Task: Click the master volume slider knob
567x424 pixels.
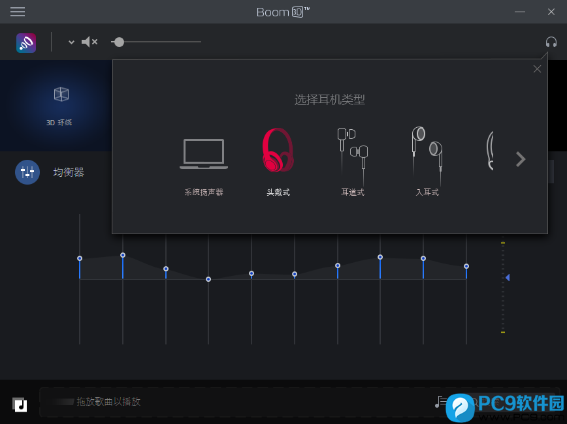Action: [x=118, y=42]
